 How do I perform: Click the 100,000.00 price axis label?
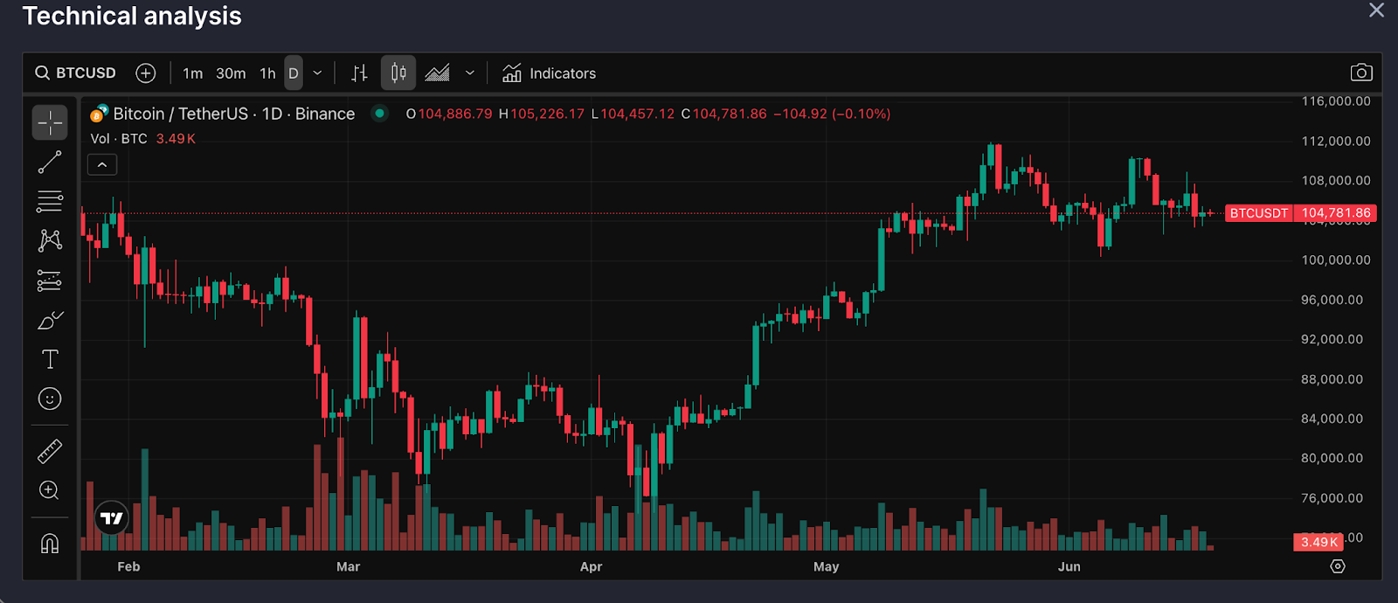[1336, 260]
